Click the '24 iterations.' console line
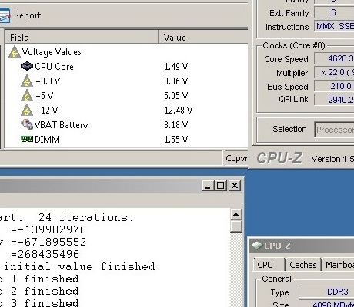 coord(86,218)
